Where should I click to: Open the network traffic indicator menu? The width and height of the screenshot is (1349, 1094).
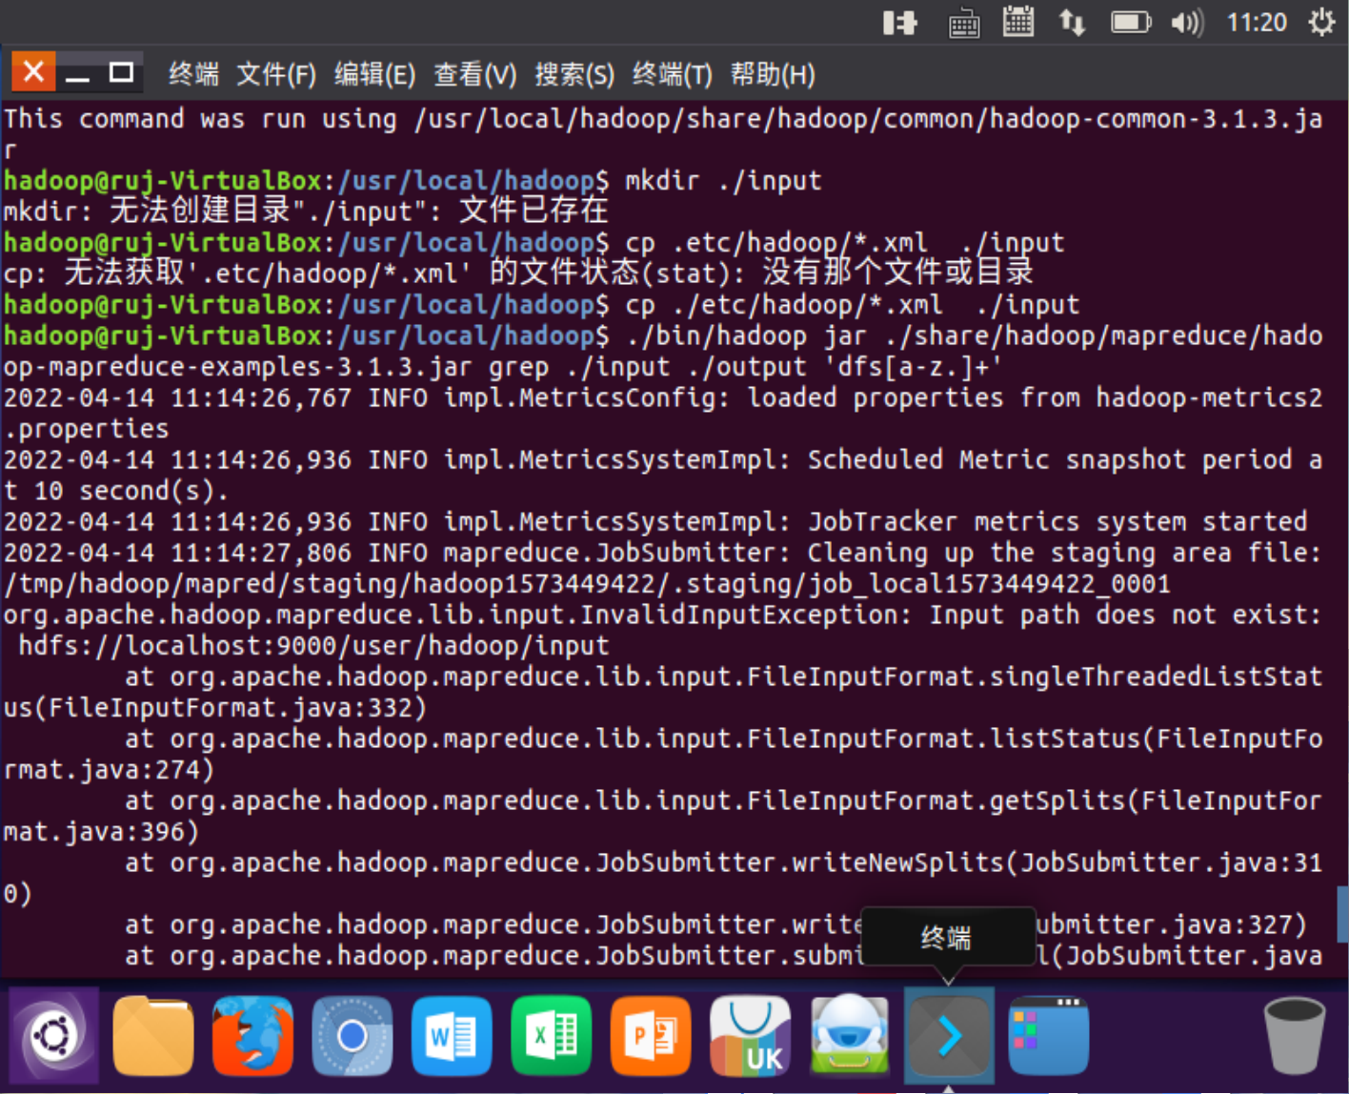click(x=1072, y=22)
